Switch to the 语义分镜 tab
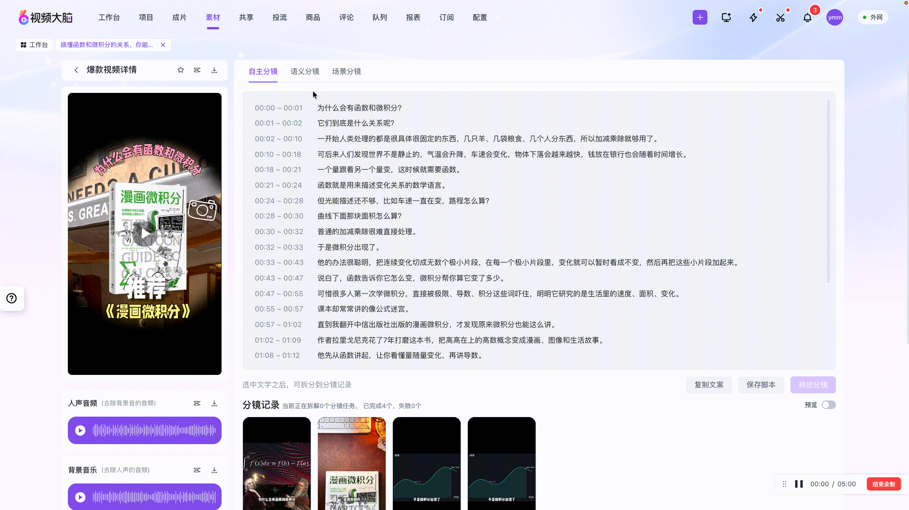The width and height of the screenshot is (909, 510). (x=305, y=72)
